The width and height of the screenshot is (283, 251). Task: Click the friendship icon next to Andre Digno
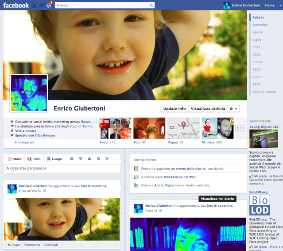[x=136, y=185]
